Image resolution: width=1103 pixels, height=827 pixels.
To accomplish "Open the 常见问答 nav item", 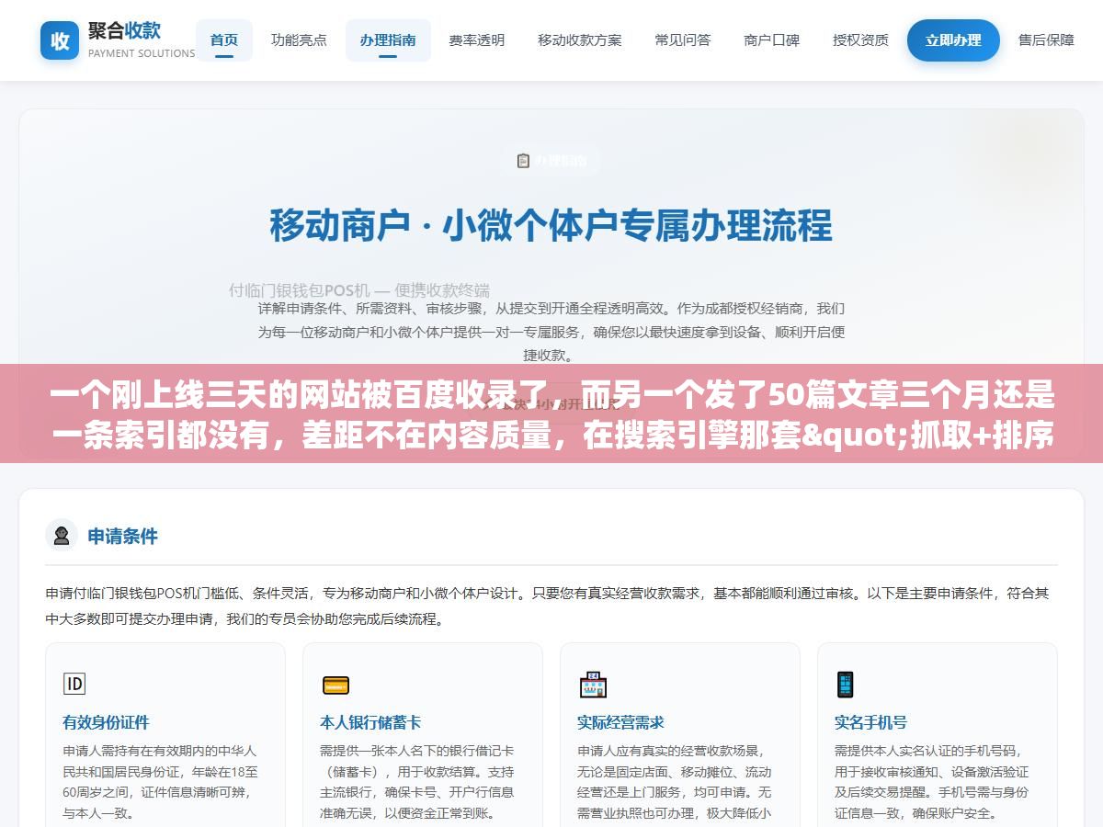I will pos(683,40).
